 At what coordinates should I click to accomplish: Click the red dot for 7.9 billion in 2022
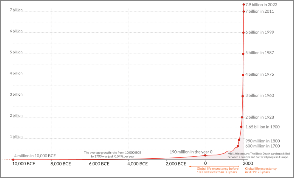(244, 4)
